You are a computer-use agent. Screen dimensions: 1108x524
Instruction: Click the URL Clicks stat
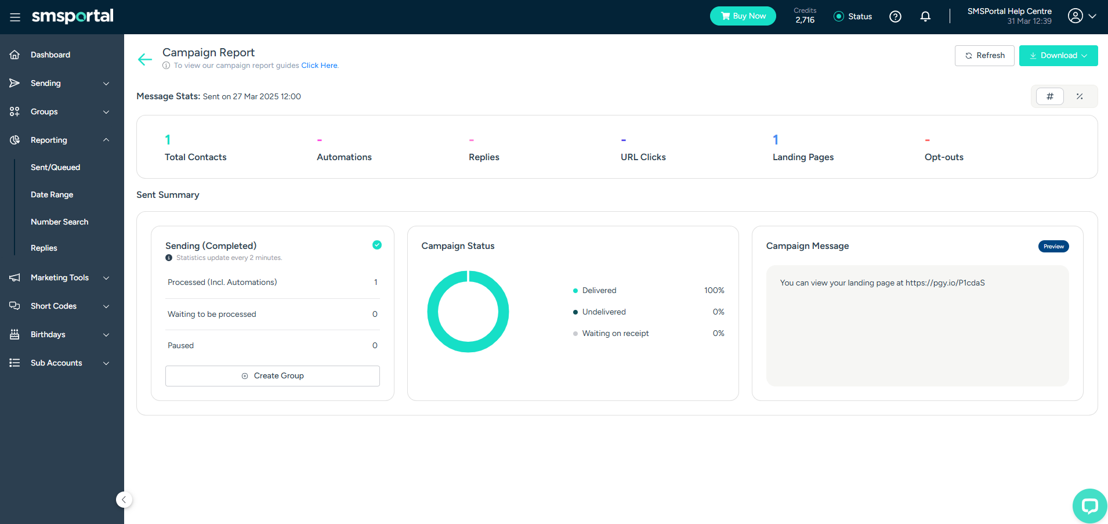(x=643, y=147)
